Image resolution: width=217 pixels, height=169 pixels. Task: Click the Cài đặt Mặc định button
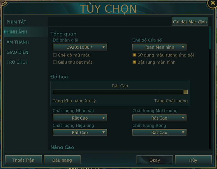190,22
